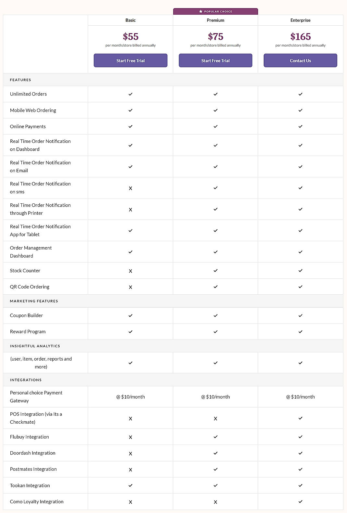The image size is (347, 513).
Task: Expand the MARKETING FEATURES section
Action: click(x=34, y=301)
